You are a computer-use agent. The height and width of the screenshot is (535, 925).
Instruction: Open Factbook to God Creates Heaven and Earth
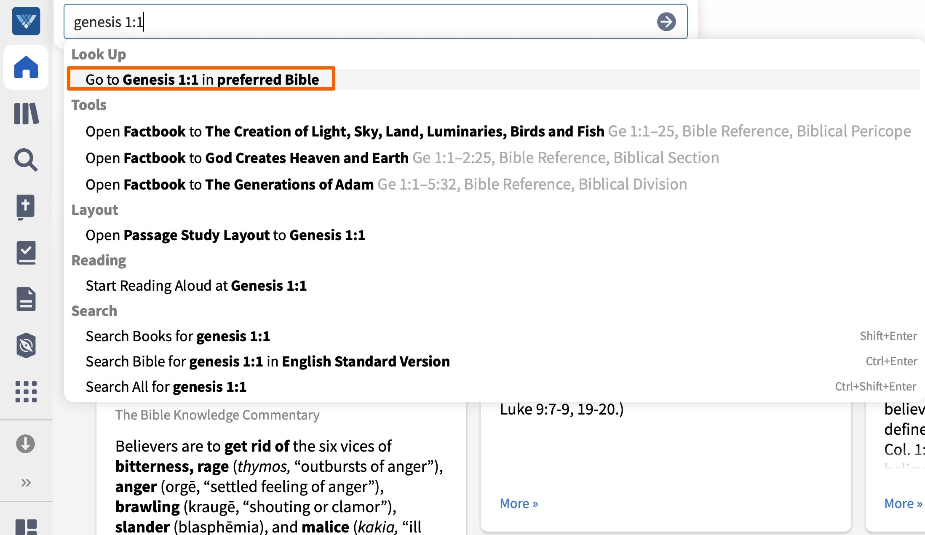247,158
